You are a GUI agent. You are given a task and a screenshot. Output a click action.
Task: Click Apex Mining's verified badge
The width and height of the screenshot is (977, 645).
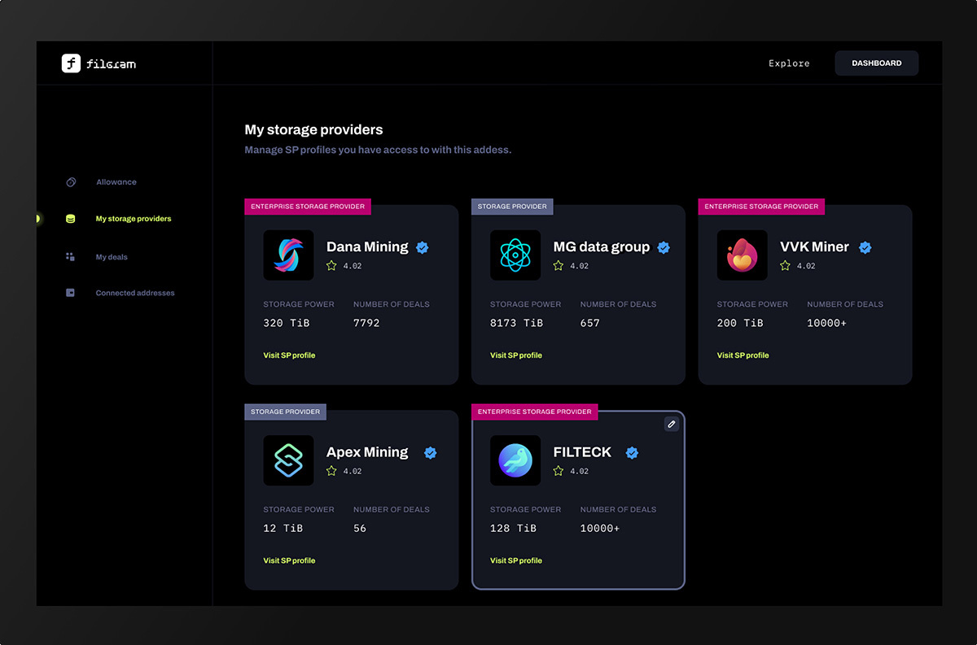pos(430,452)
